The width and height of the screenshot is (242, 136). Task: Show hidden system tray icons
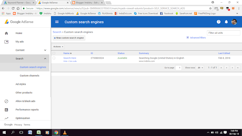click(x=208, y=133)
